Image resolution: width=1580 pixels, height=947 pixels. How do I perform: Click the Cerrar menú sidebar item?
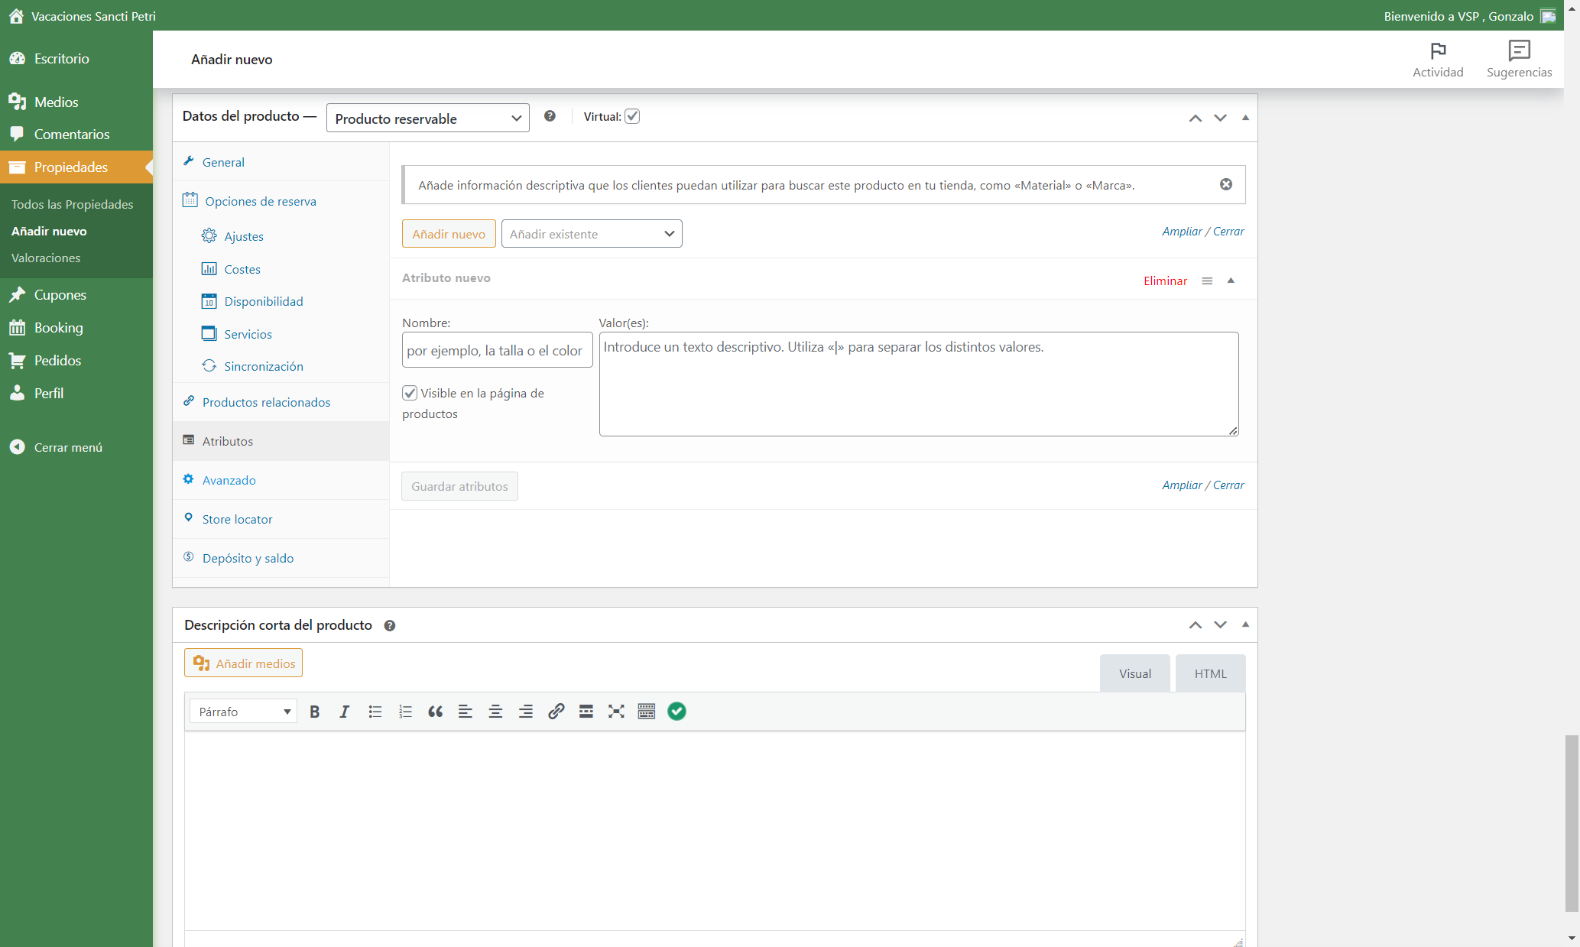click(x=76, y=447)
